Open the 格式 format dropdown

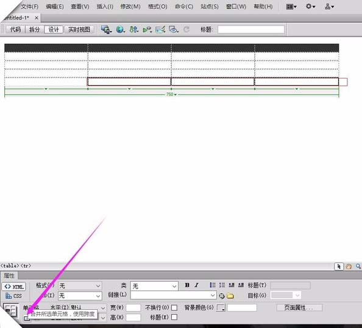pos(80,286)
